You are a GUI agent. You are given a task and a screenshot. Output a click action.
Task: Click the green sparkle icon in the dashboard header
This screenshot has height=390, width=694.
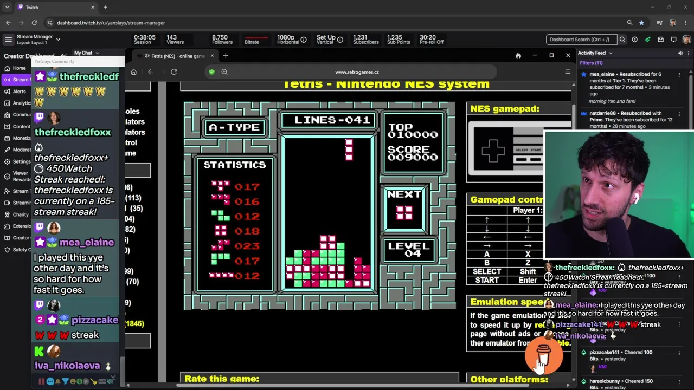[647, 40]
